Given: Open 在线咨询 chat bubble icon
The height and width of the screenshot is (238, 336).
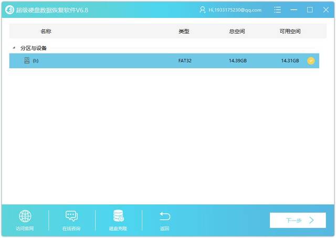Looking at the screenshot, I should 71,216.
